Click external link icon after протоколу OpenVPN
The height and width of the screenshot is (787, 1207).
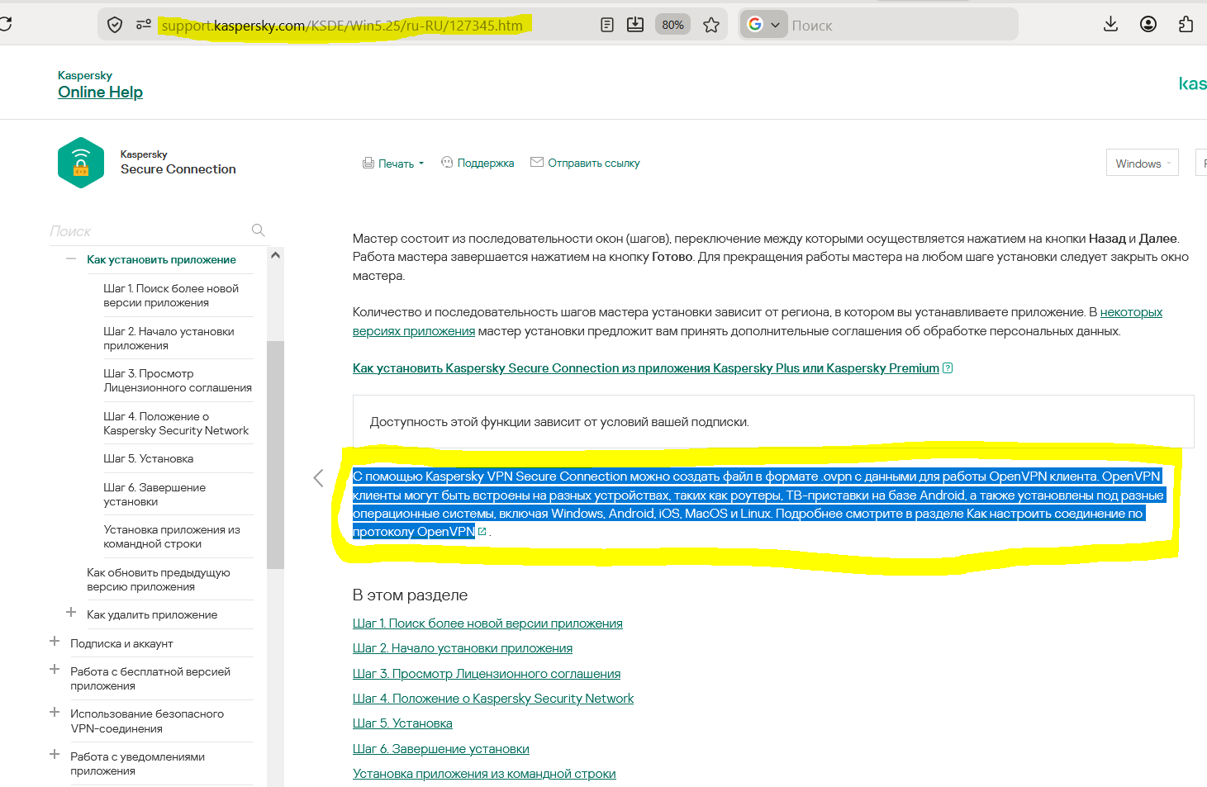click(x=482, y=532)
